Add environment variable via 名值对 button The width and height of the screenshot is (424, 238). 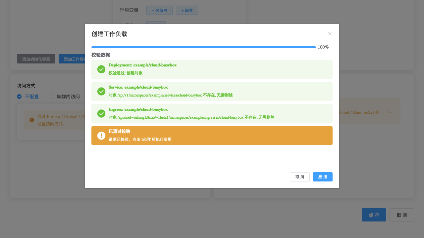[159, 10]
